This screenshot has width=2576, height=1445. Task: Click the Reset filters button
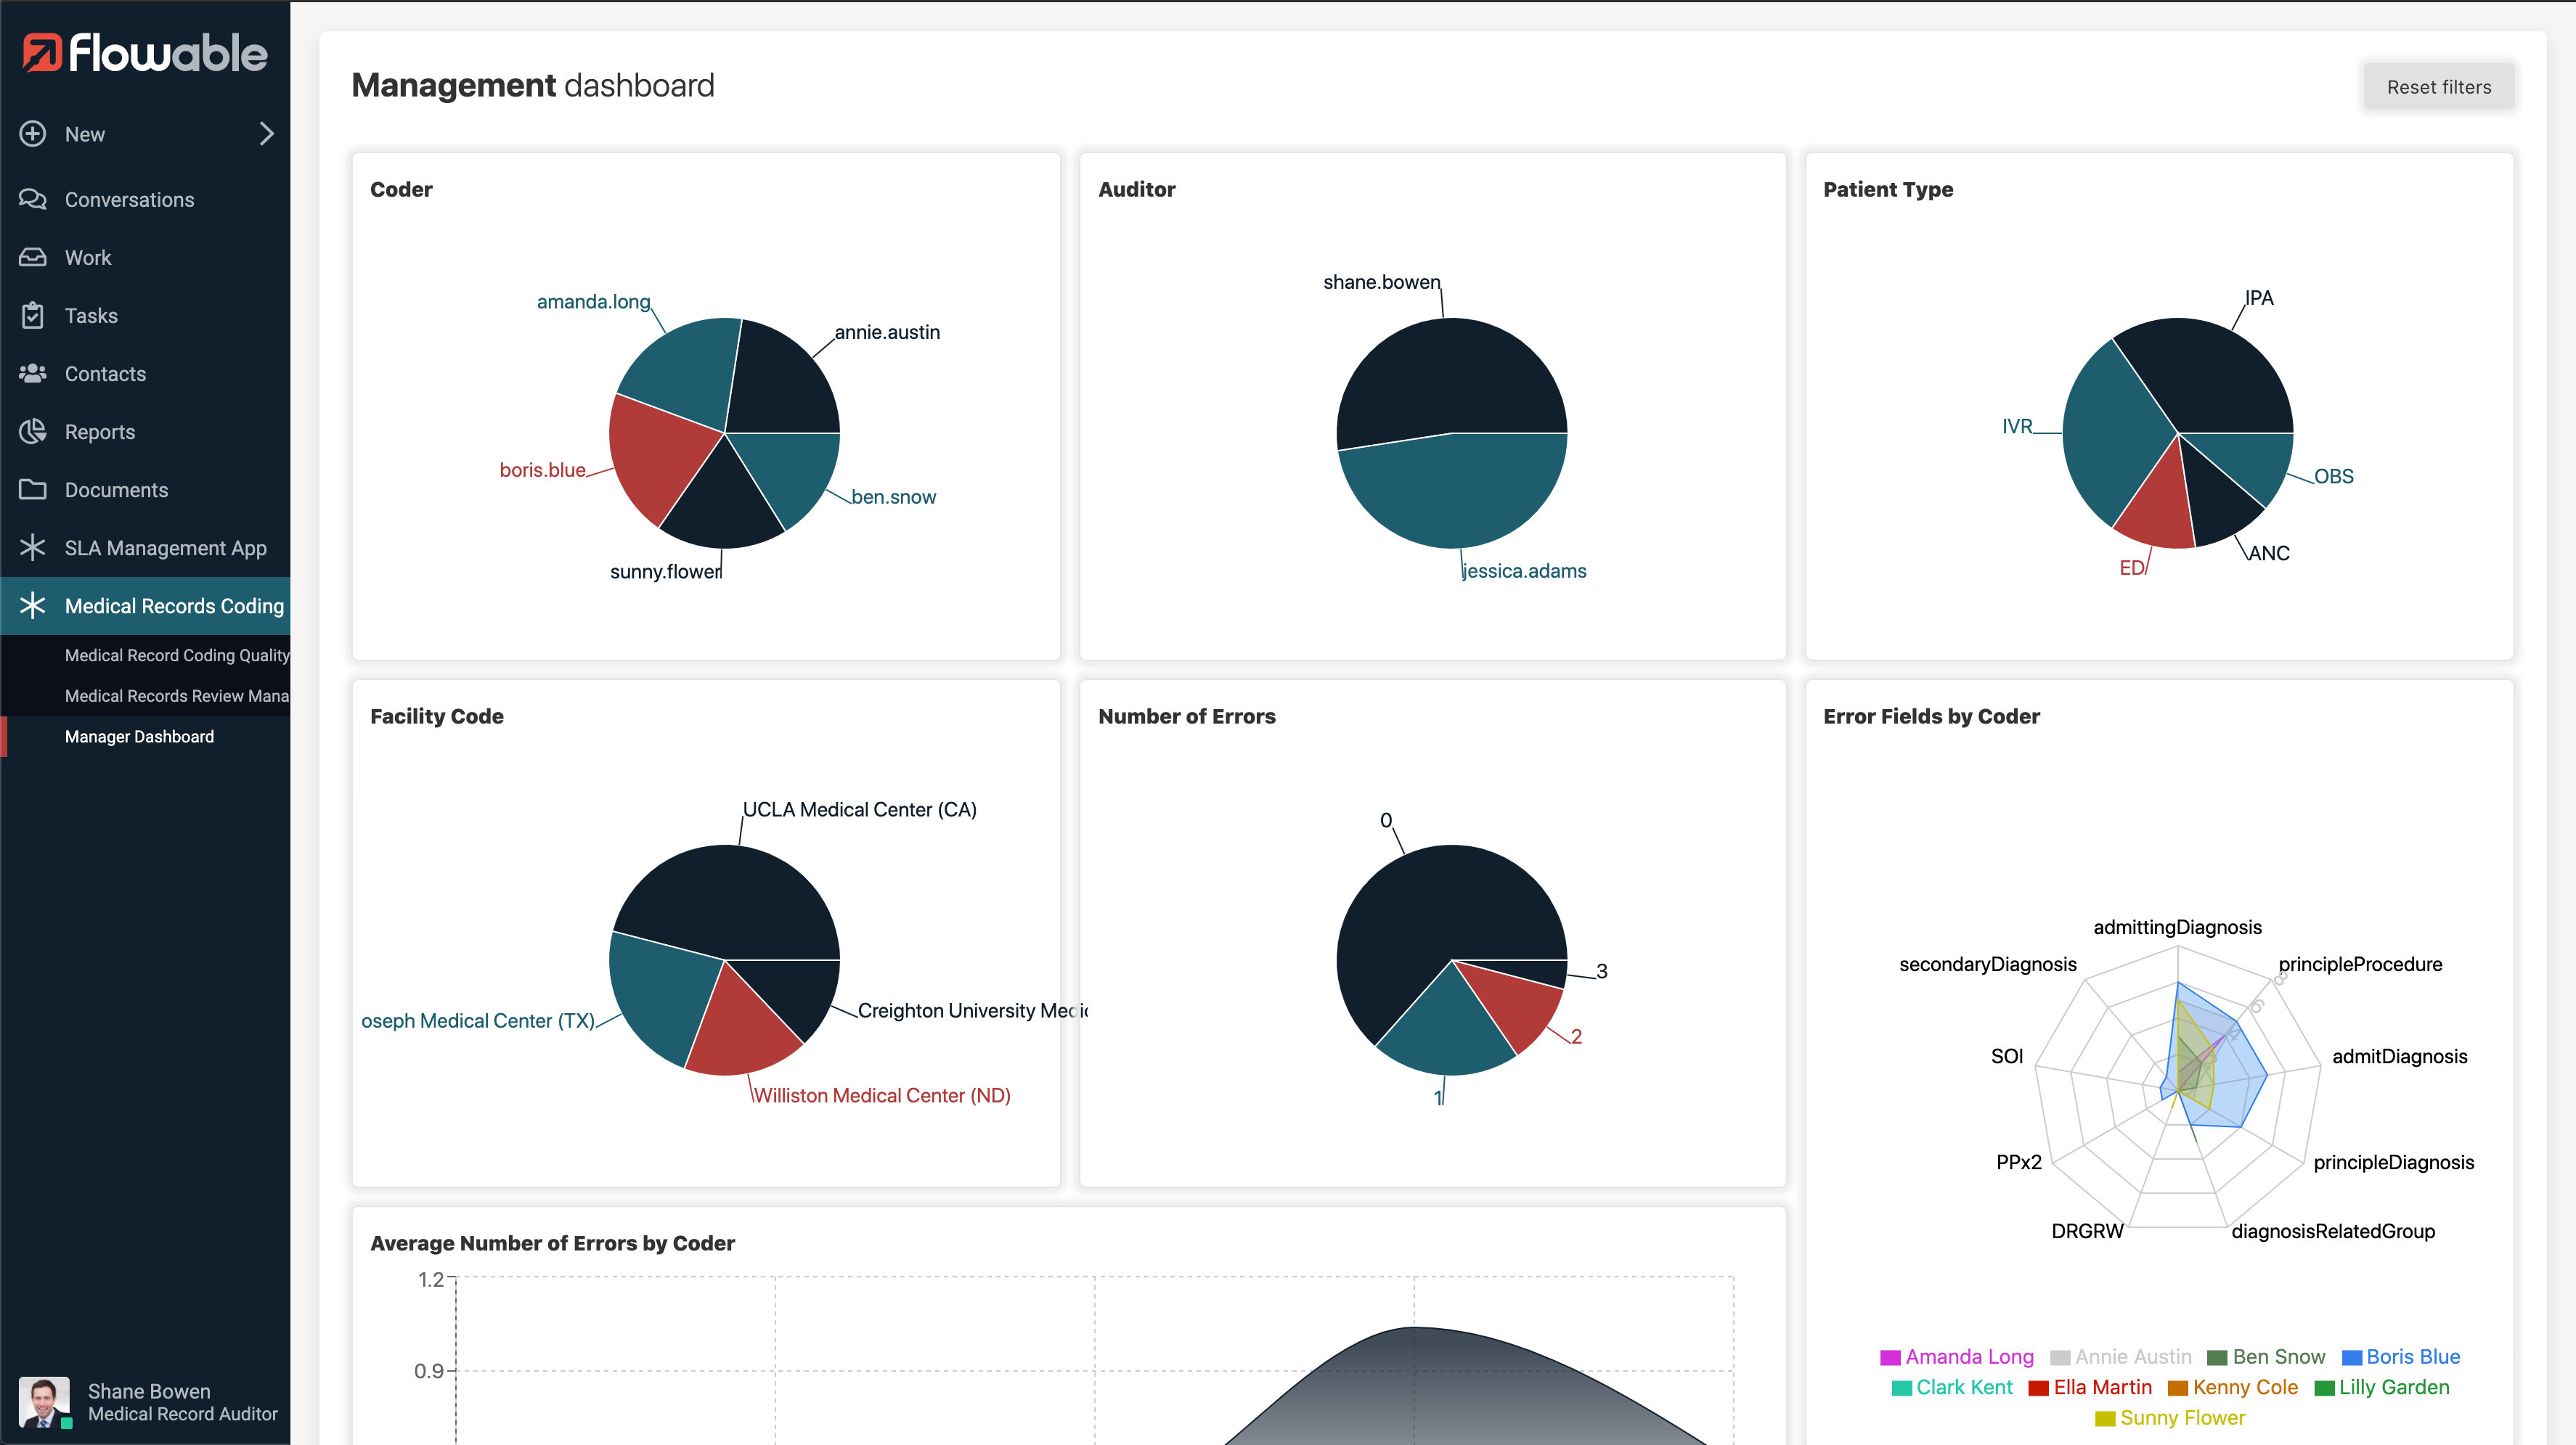pos(2438,87)
